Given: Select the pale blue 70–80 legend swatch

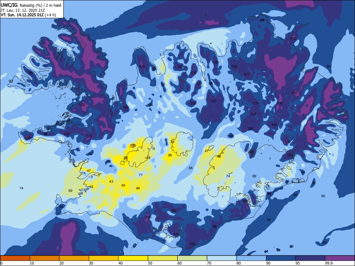Looking at the screenshot, I should [x=222, y=258].
